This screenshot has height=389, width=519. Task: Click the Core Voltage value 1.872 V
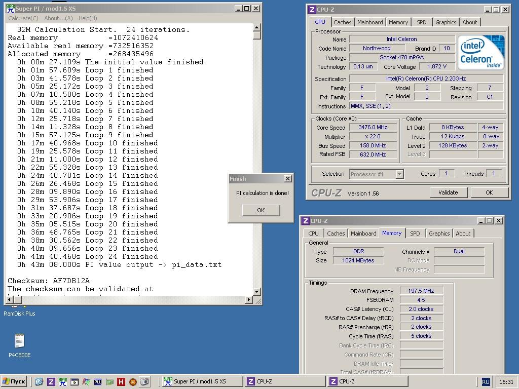point(436,66)
